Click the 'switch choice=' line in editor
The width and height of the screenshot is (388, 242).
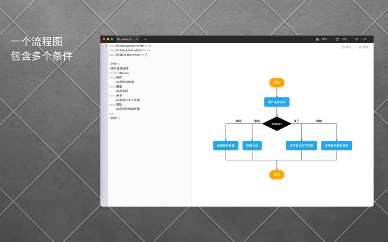click(x=119, y=73)
